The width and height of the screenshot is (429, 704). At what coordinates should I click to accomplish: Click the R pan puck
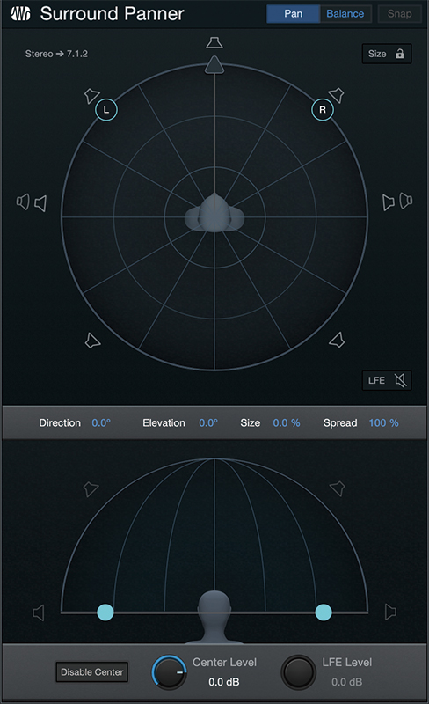tap(323, 109)
